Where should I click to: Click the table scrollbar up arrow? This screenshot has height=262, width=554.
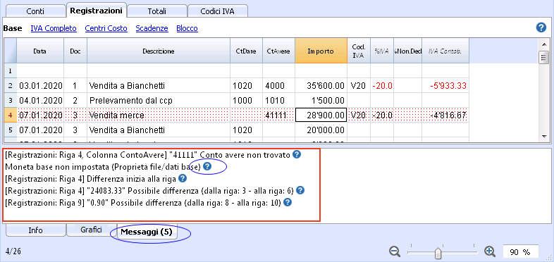[x=543, y=44]
